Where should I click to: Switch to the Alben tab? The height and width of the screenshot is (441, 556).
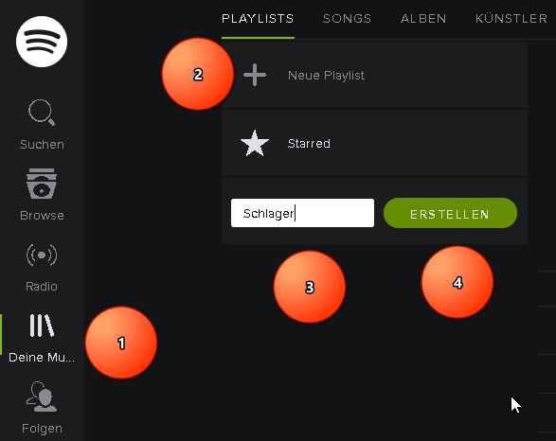pyautogui.click(x=423, y=18)
